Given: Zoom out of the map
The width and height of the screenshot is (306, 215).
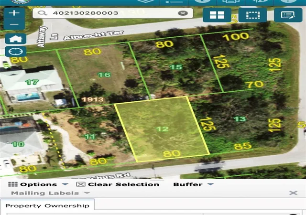Looking at the screenshot, I should (14, 24).
